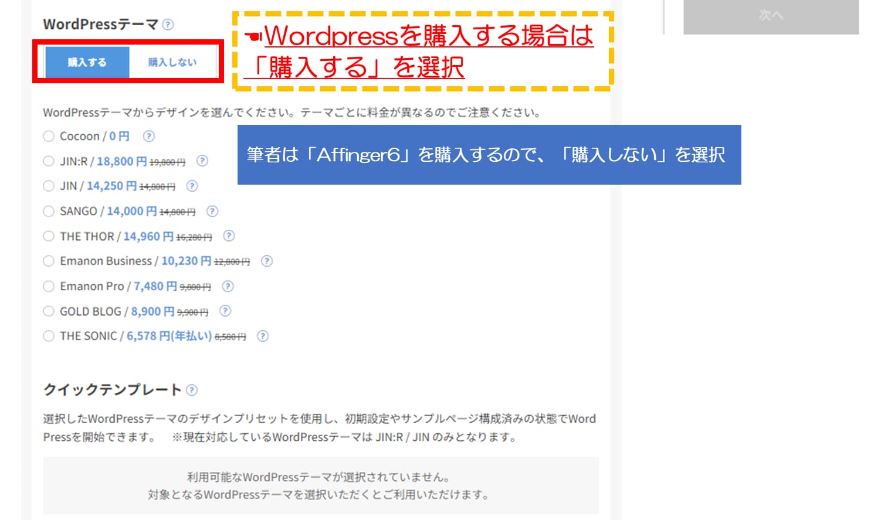
Task: Select the JIN / 14,250円 radio button
Action: click(49, 186)
